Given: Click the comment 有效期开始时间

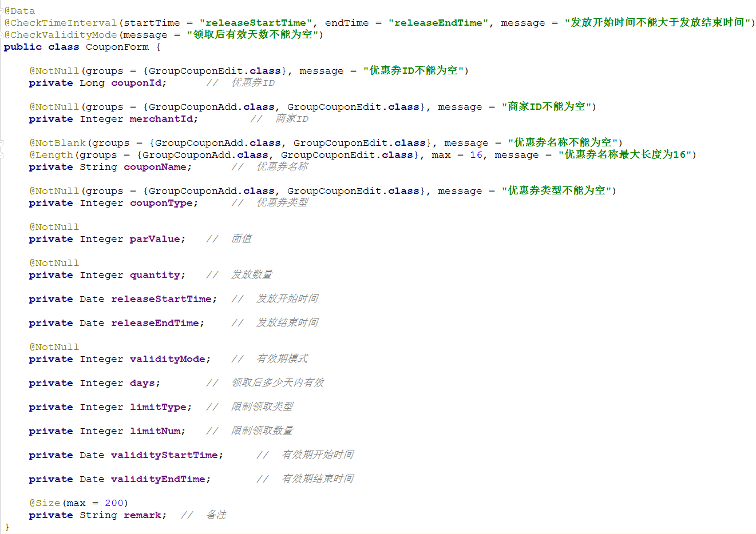Looking at the screenshot, I should point(318,455).
